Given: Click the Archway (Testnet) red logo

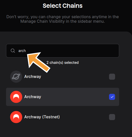Looking at the screenshot, I should [16, 117].
